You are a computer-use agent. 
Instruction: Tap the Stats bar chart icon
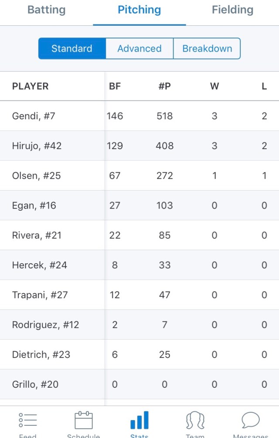click(x=139, y=421)
